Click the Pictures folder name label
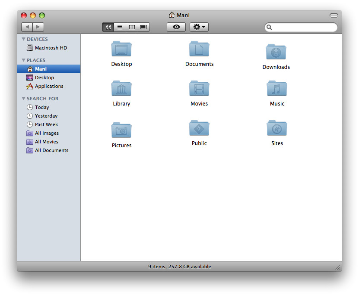The image size is (359, 295). pyautogui.click(x=121, y=146)
